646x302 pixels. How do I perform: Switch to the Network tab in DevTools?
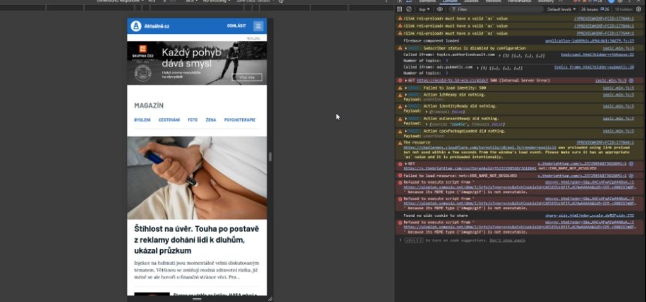tap(493, 1)
